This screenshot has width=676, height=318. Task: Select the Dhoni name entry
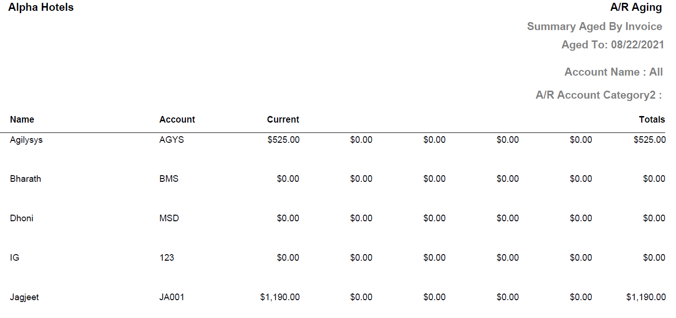coord(22,218)
